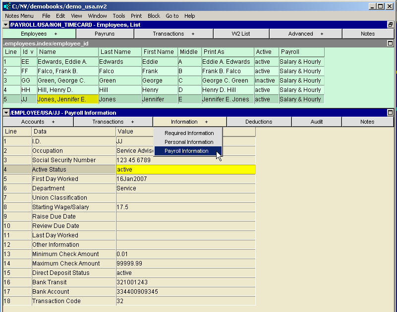Maximize the EMPLOYEE Payroll Information pane
The height and width of the screenshot is (312, 397).
click(390, 113)
